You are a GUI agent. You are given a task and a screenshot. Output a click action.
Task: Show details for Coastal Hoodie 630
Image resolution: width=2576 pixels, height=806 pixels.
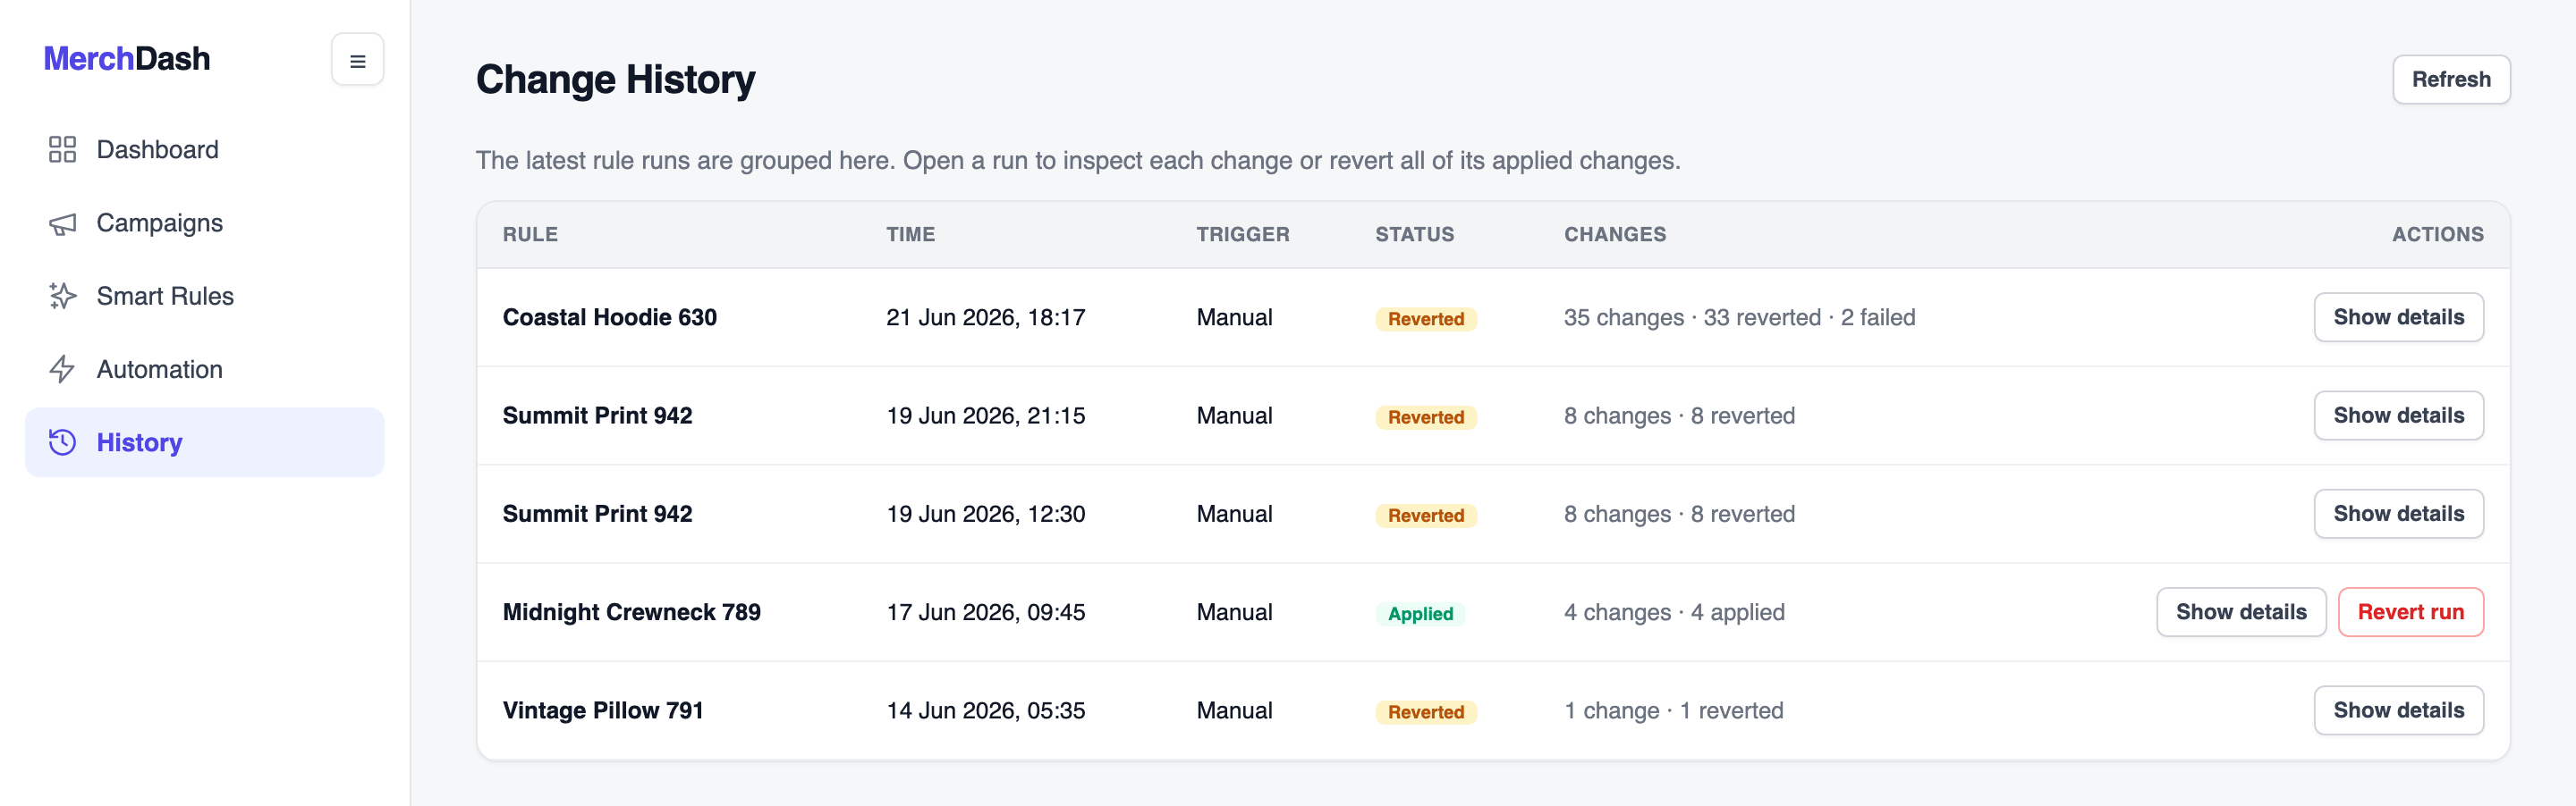[2398, 317]
